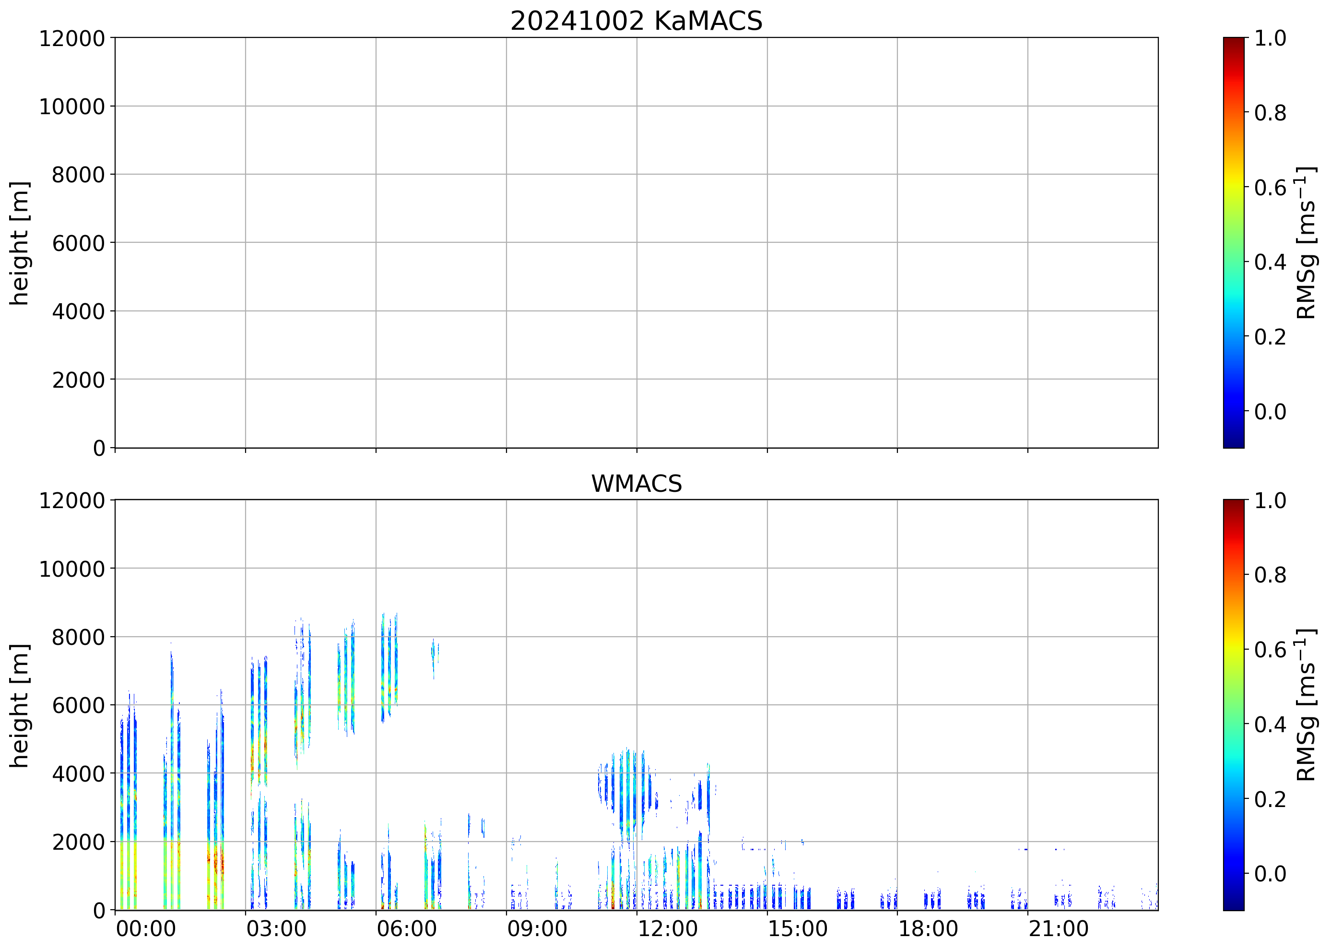The width and height of the screenshot is (1331, 950).
Task: Click the bottom plot's 8000 height label
Action: (78, 638)
